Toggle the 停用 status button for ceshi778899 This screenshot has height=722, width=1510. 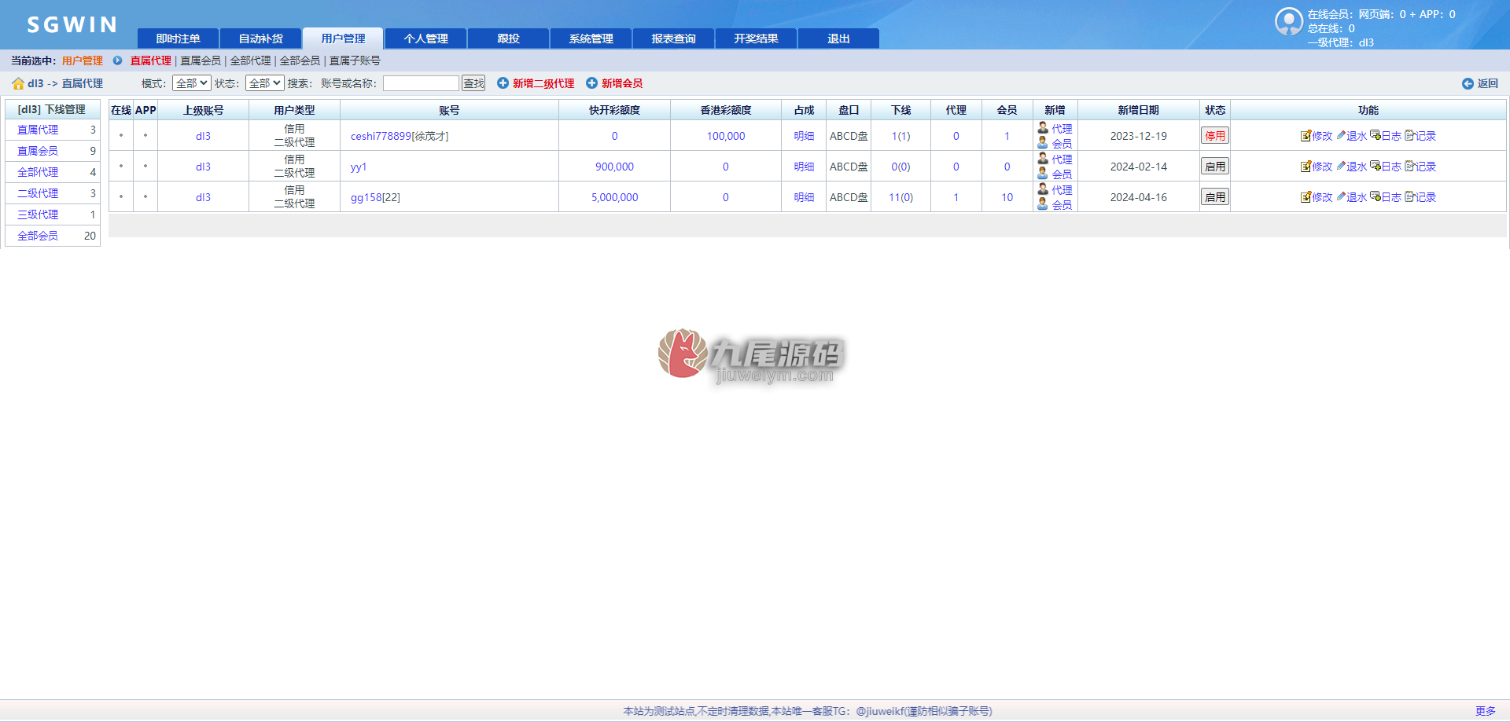point(1215,136)
